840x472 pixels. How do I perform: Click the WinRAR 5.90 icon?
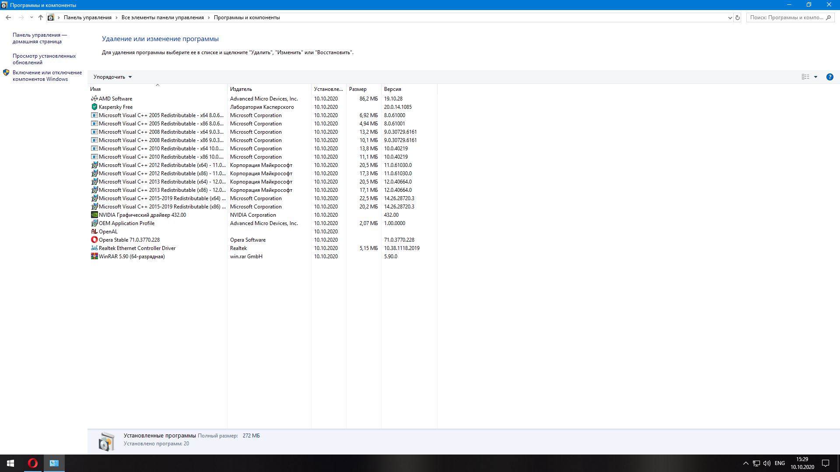[94, 257]
